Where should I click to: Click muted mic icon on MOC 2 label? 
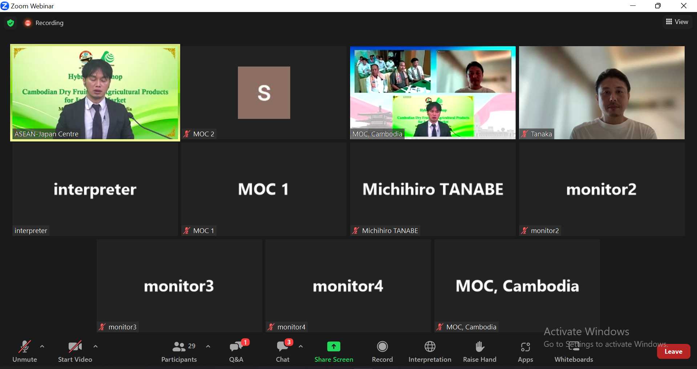(x=187, y=134)
